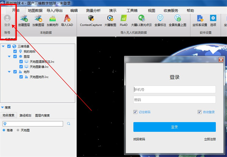Uncheck the 天地图地形.lrc checkbox
Viewport: 227px width, 157px height.
[x=21, y=77]
